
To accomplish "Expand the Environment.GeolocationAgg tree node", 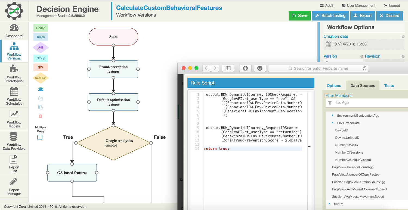I will [x=332, y=116].
